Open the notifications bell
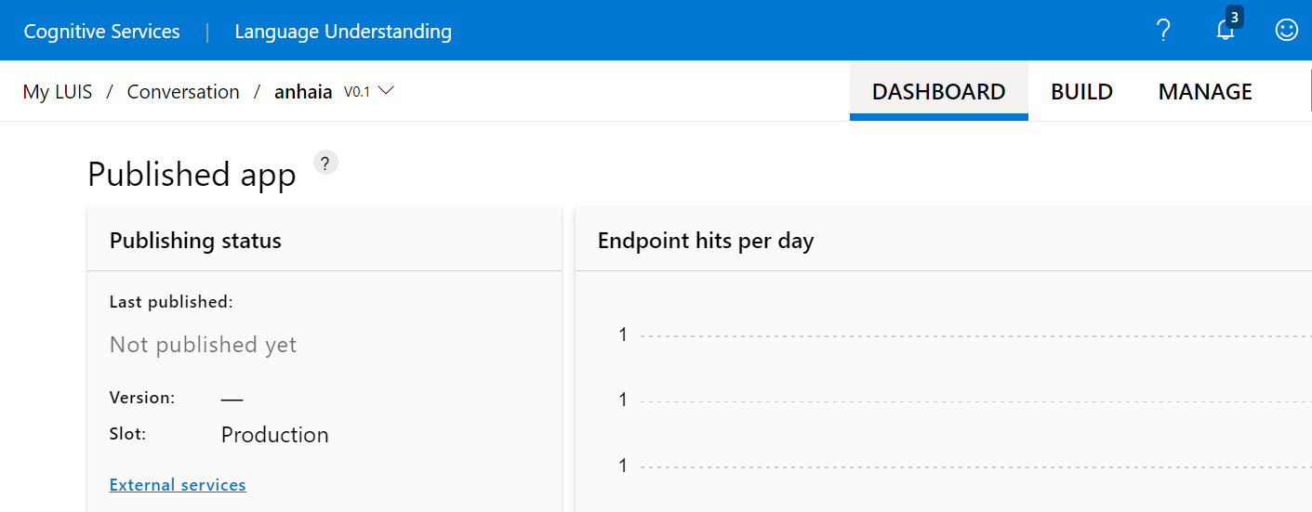Image resolution: width=1312 pixels, height=512 pixels. click(x=1226, y=31)
